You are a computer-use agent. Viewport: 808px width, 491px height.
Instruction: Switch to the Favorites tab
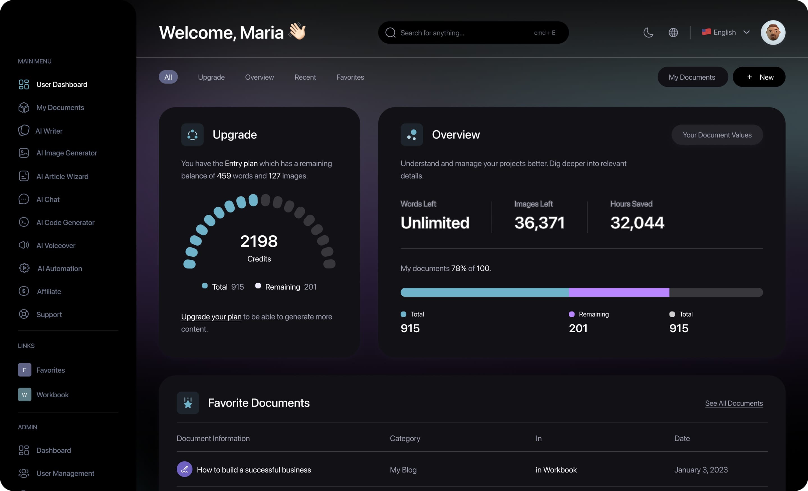click(350, 77)
